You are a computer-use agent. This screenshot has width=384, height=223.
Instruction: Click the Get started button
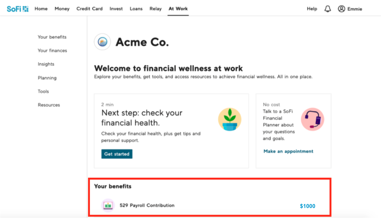[117, 154]
